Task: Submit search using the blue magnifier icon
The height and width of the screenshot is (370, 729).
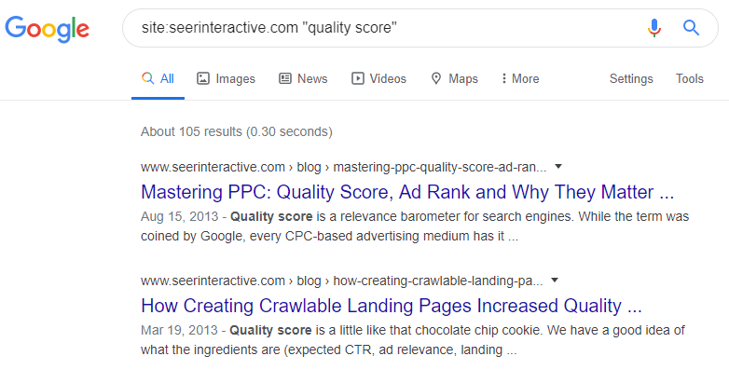Action: pos(691,28)
